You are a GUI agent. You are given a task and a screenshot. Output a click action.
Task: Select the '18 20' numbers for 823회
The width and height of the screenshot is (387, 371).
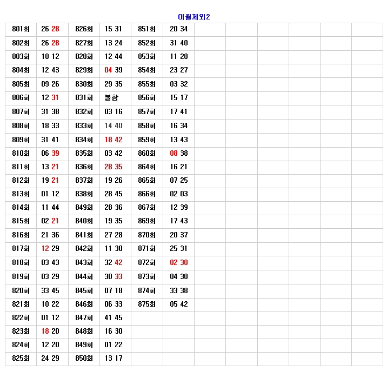(50, 331)
